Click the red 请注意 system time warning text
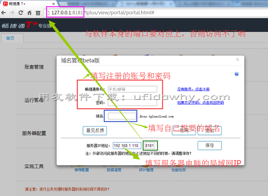The height and width of the screenshot is (196, 268). tap(67, 189)
